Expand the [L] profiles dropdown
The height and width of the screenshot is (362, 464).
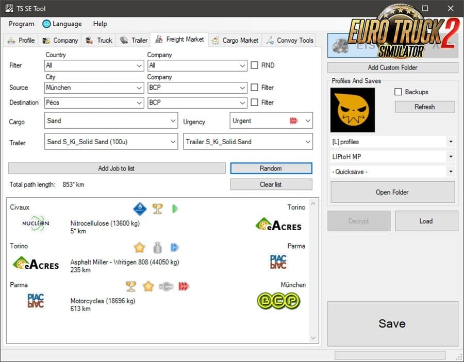(392, 142)
